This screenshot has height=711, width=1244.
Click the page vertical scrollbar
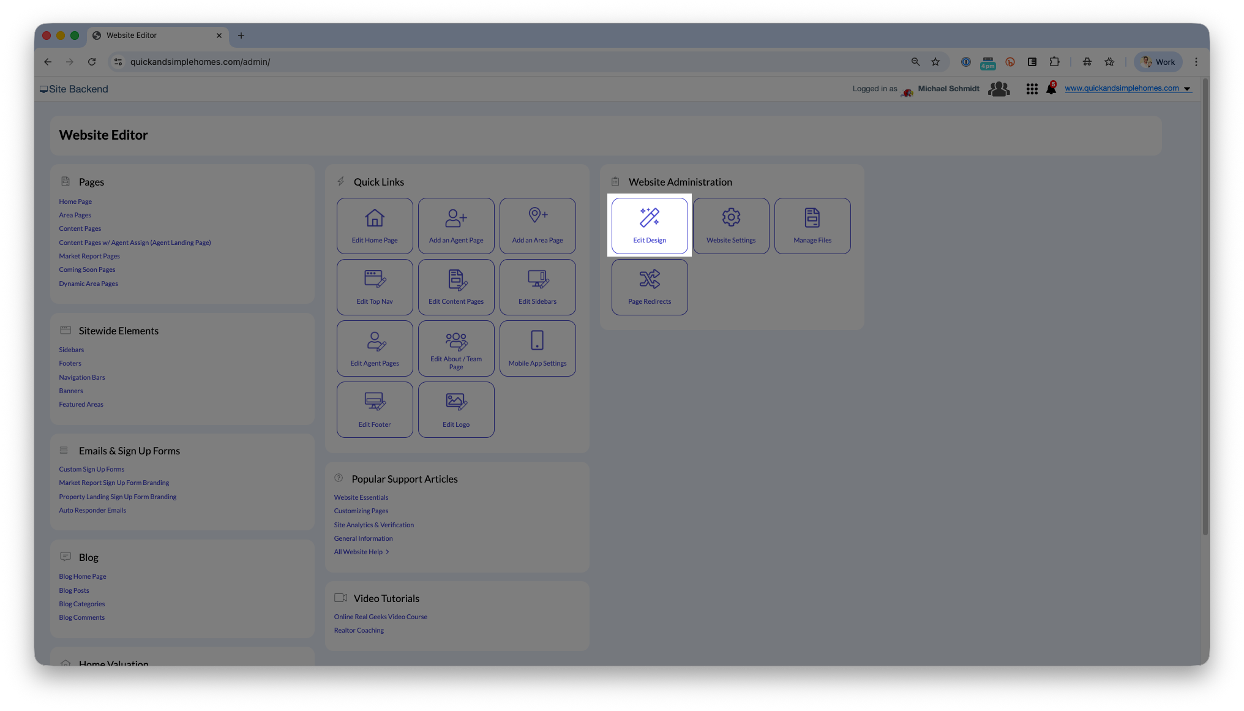tap(1205, 306)
